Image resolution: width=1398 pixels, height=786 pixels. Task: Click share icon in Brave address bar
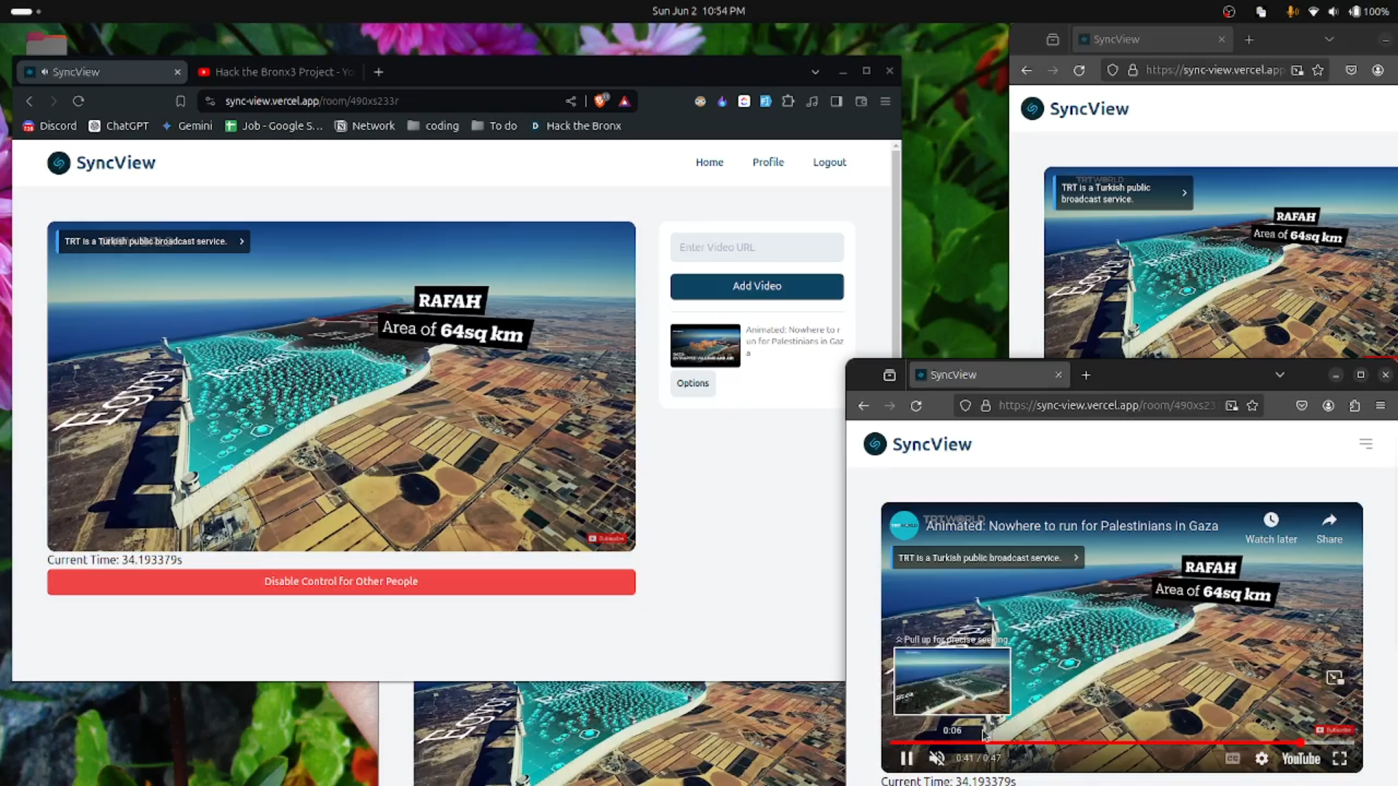[571, 101]
